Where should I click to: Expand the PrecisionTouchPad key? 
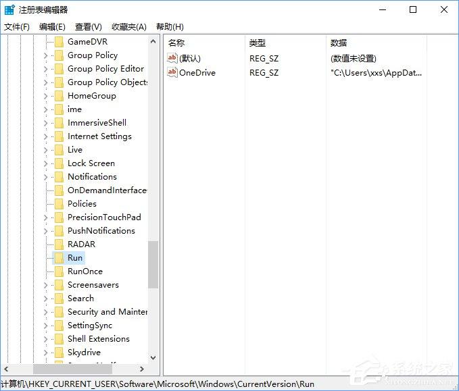click(45, 217)
